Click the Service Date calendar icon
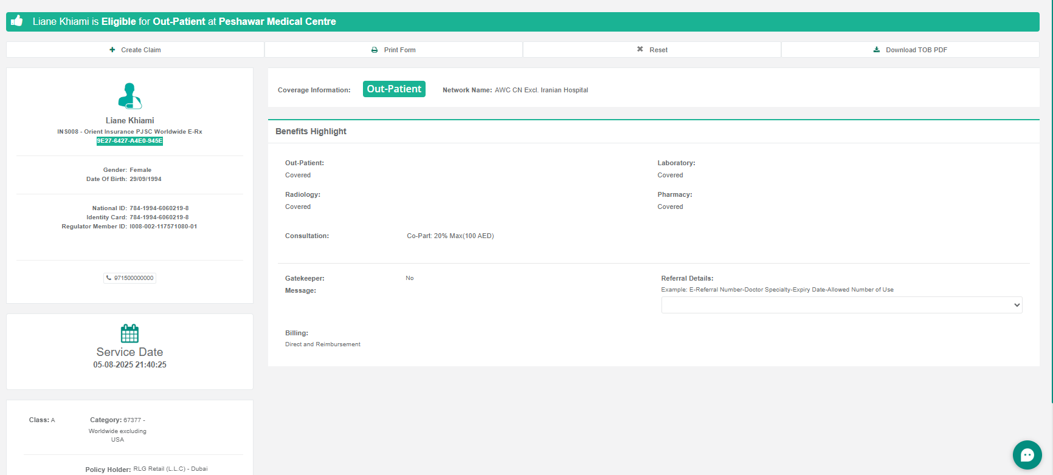This screenshot has height=475, width=1053. tap(129, 333)
